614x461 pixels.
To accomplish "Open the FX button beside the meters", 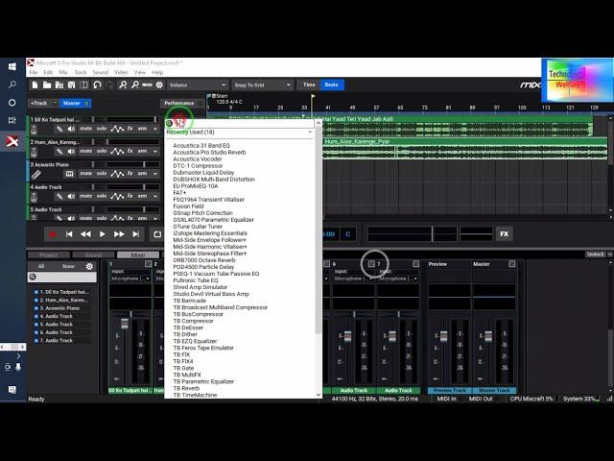I will [504, 233].
